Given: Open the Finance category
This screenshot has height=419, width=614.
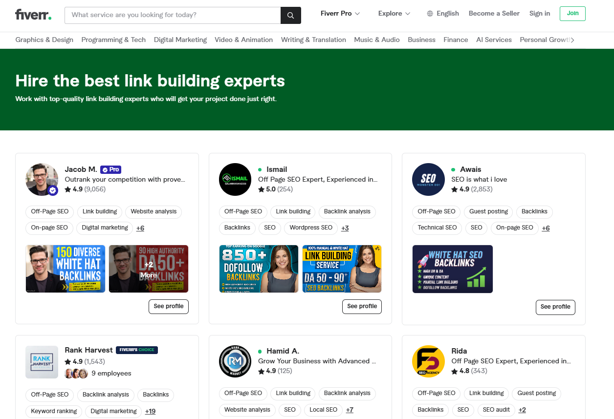Looking at the screenshot, I should tap(456, 40).
